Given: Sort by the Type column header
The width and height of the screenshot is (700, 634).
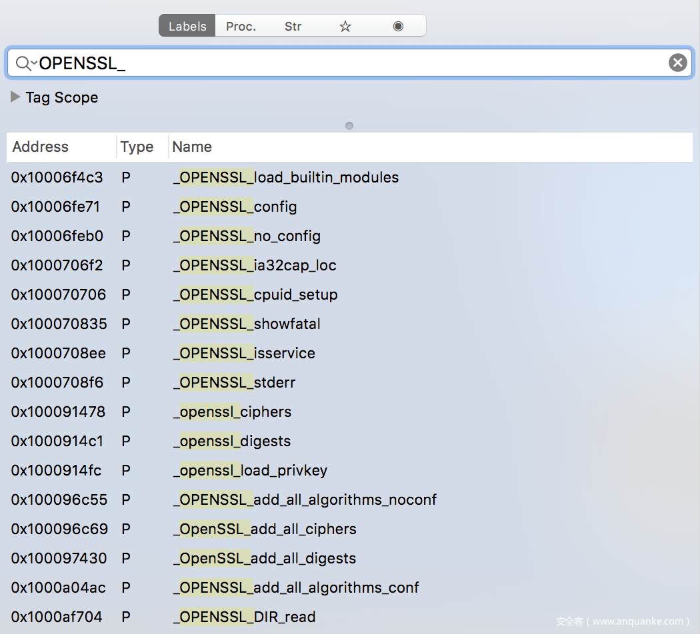Looking at the screenshot, I should (137, 147).
